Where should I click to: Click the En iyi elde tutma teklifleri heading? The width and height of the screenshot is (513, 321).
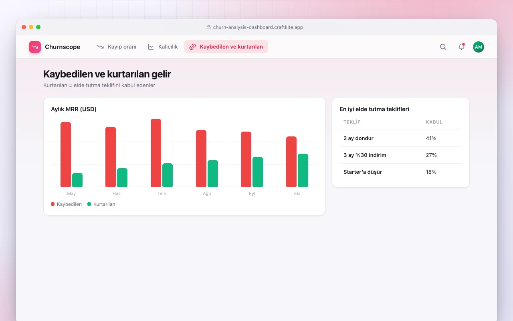[x=374, y=109]
